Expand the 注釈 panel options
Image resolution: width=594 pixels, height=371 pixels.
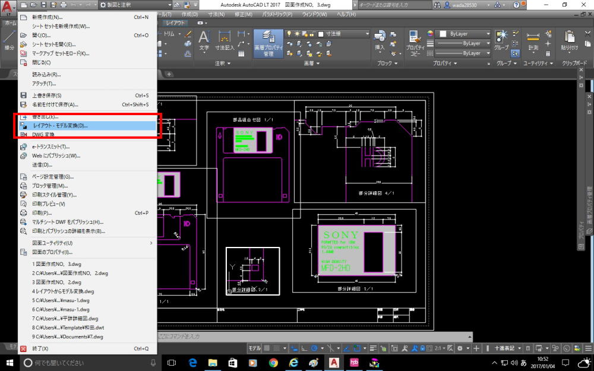[x=223, y=64]
